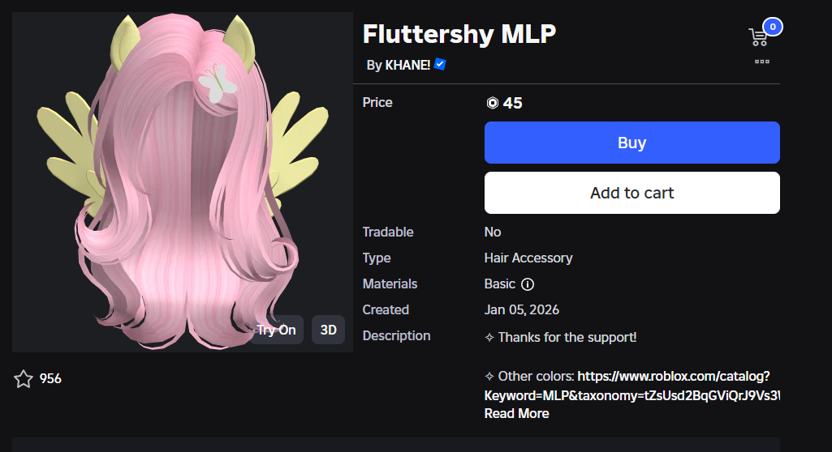Visit the KHANE! creator profile
832x452 pixels.
(x=407, y=65)
